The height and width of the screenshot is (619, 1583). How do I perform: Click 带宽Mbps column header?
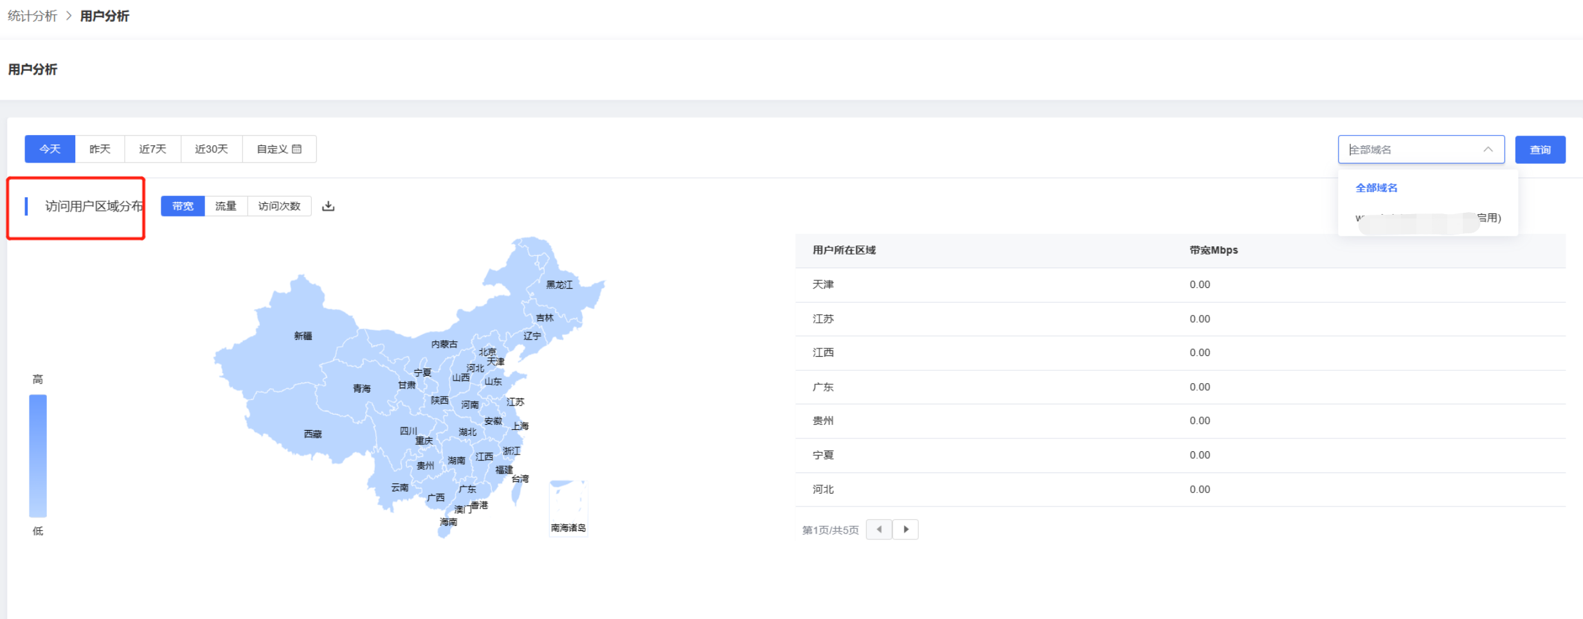[1214, 250]
